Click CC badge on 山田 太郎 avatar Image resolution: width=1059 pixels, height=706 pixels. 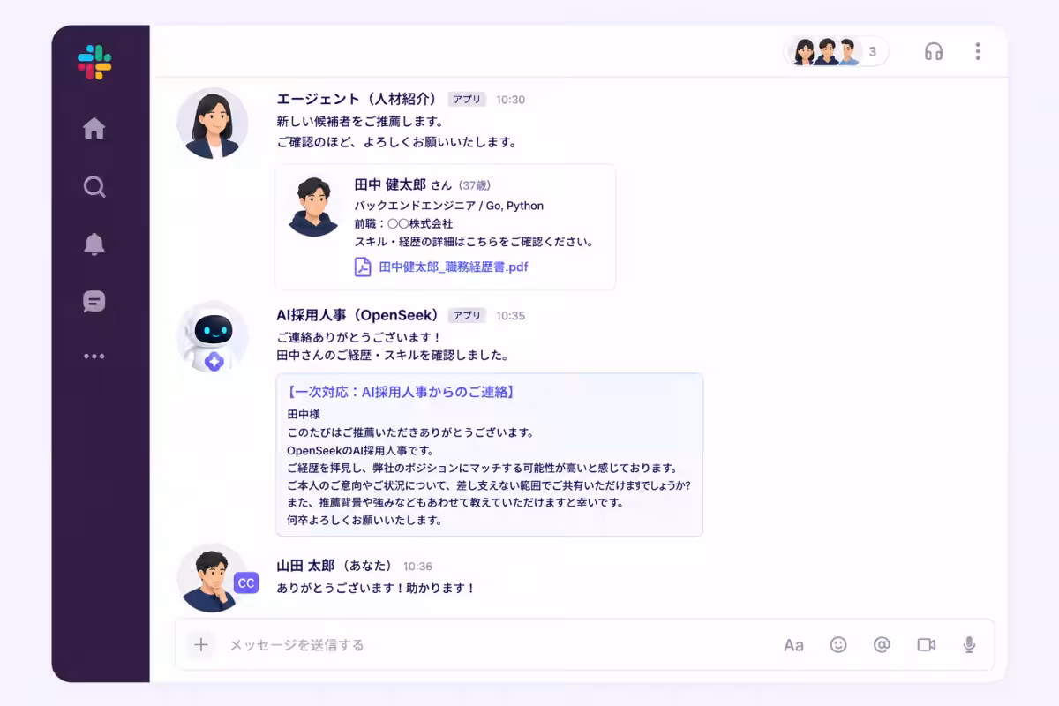[246, 583]
